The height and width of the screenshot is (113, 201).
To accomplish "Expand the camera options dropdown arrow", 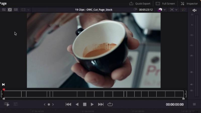I will coord(165,10).
